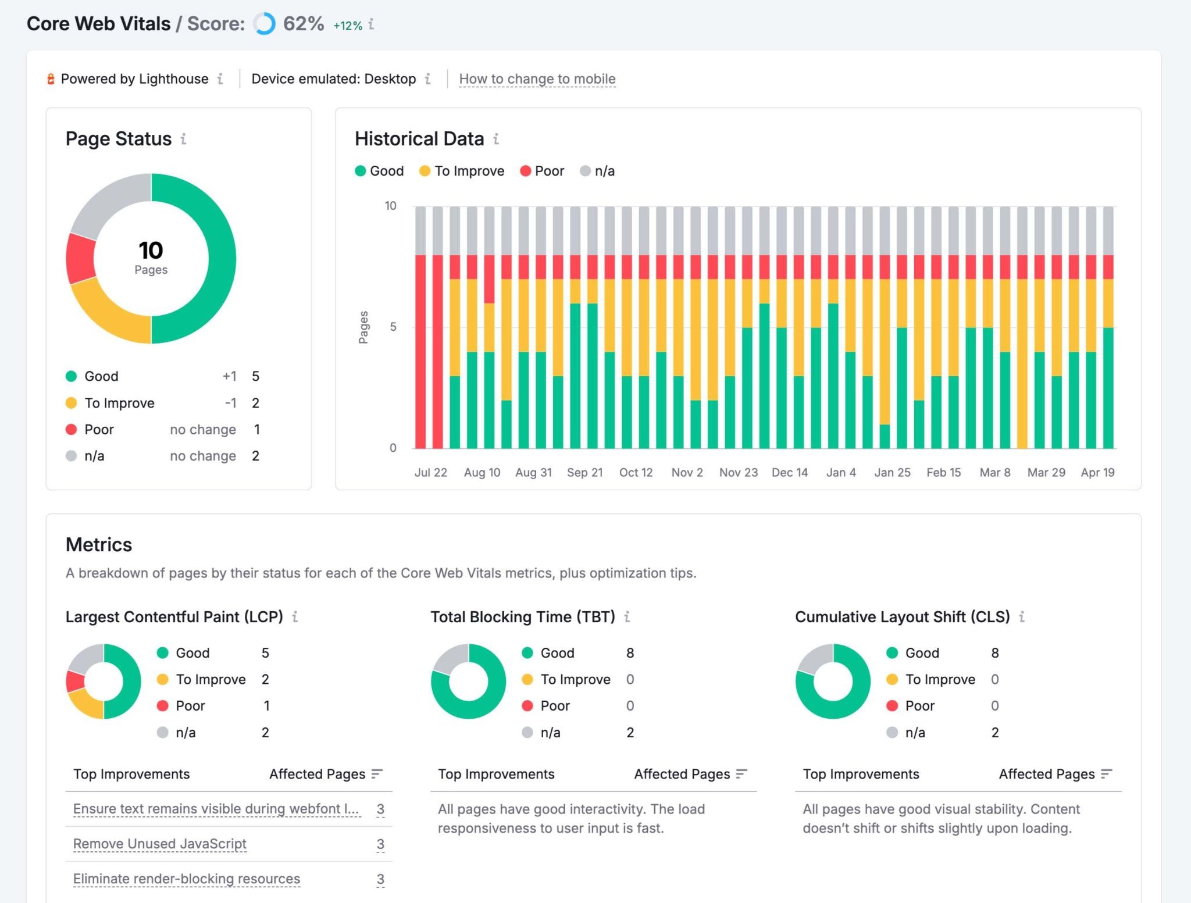Screen dimensions: 1191x903
Task: Open the Largest Contentful Paint info tooltip
Action: pos(296,618)
